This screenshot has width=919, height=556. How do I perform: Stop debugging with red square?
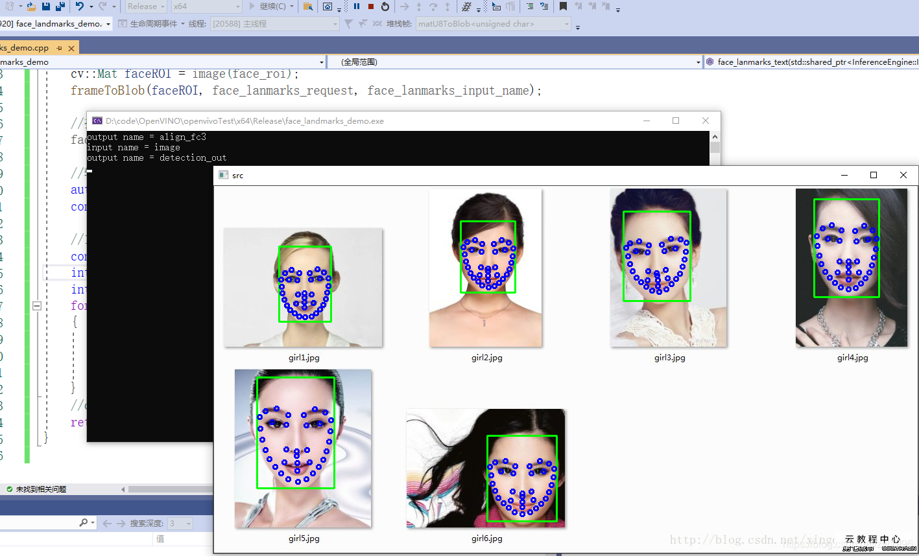click(371, 6)
